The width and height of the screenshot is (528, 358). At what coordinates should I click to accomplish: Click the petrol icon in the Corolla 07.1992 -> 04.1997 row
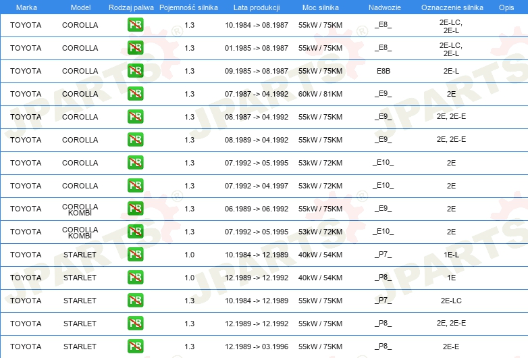135,186
